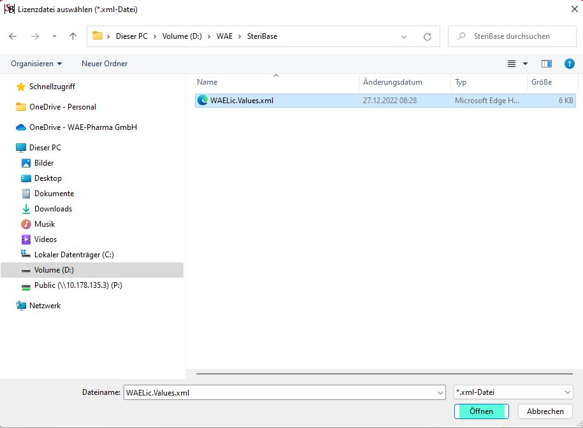This screenshot has width=583, height=428.
Task: Create folder with 'Neuer Ordner'
Action: tap(104, 64)
